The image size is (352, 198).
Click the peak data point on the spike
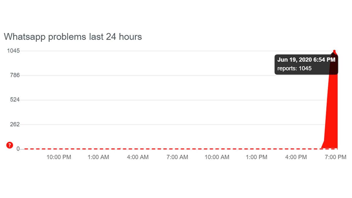pyautogui.click(x=334, y=51)
